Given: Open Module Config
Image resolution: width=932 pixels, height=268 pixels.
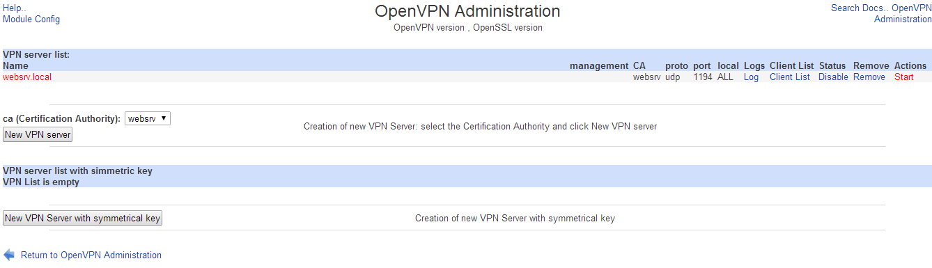Looking at the screenshot, I should click(31, 19).
